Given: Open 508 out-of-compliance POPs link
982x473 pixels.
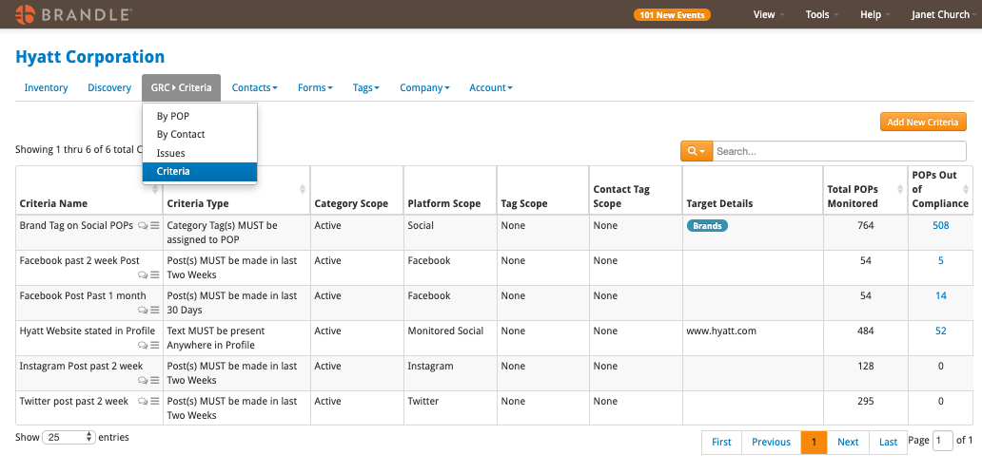Looking at the screenshot, I should 941,225.
